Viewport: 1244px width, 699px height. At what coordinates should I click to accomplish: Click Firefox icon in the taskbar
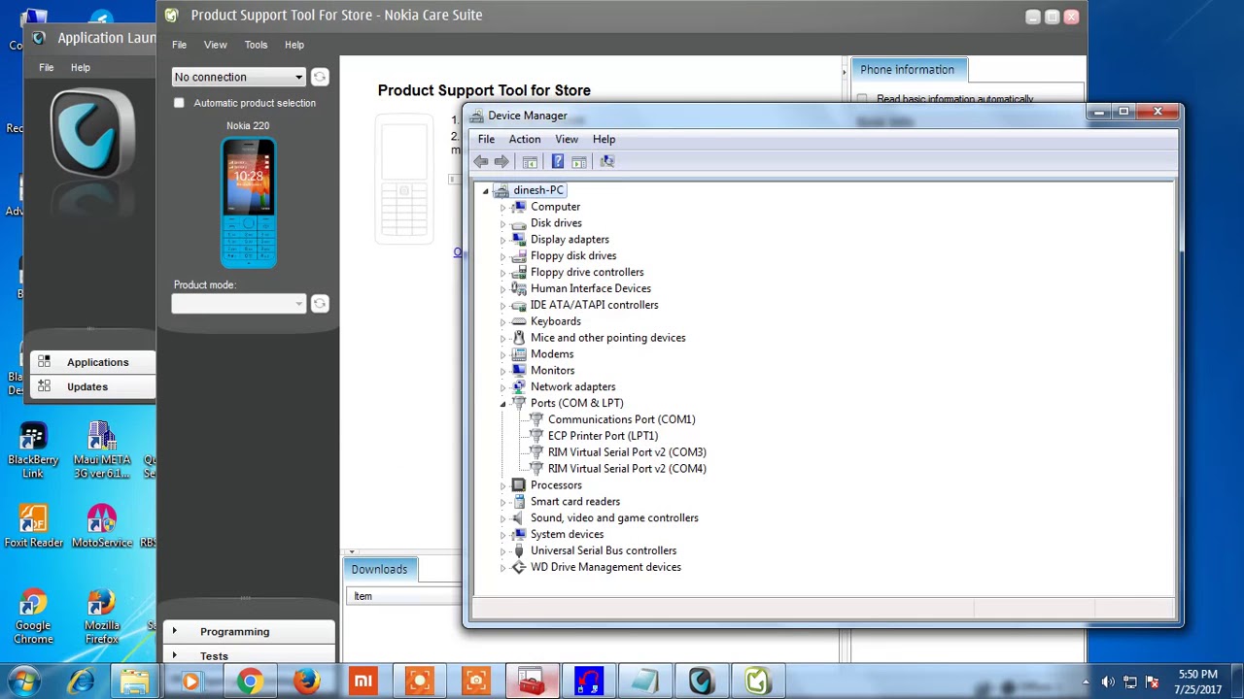pyautogui.click(x=306, y=682)
